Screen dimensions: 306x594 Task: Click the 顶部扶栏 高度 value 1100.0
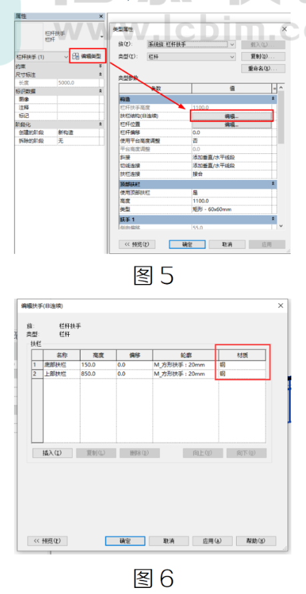pos(231,201)
